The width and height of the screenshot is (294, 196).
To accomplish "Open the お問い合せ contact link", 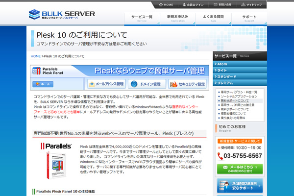I will click(x=223, y=4).
